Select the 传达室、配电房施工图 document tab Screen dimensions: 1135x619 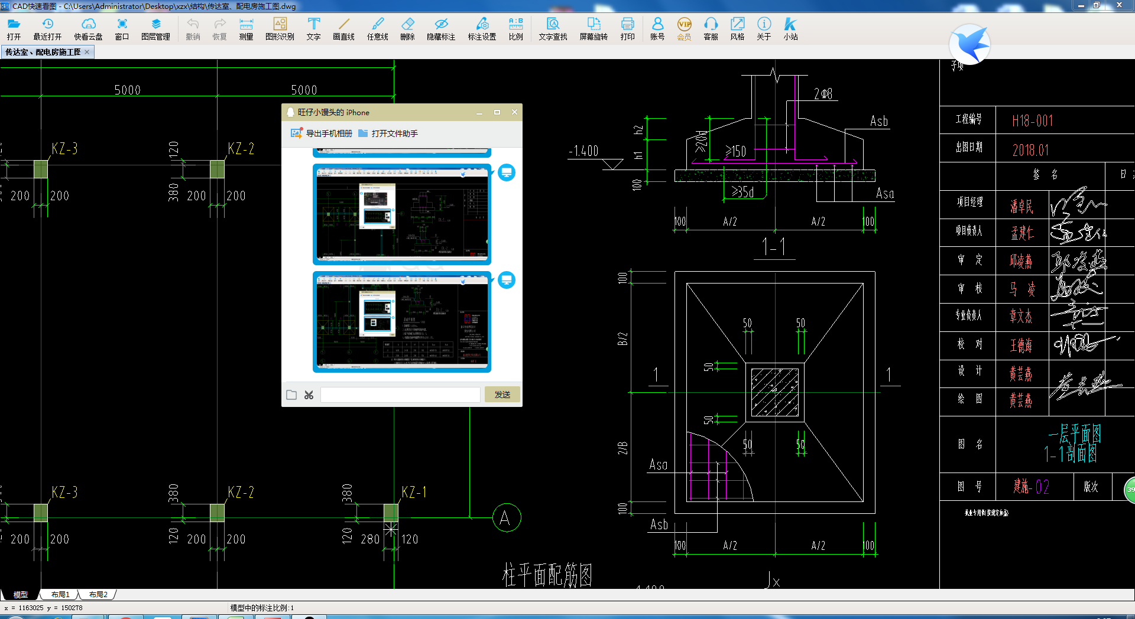tap(43, 52)
